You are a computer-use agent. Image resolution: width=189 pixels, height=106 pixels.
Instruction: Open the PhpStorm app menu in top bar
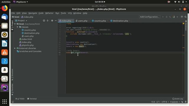[x=21, y=2]
